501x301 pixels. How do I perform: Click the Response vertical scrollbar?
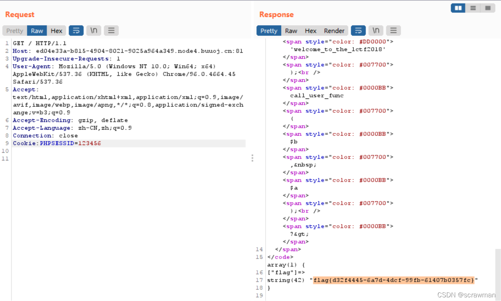coord(498,275)
